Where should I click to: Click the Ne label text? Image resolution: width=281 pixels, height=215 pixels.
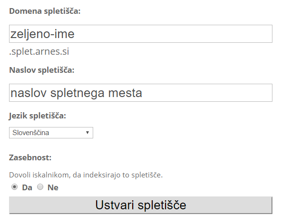[x=53, y=187]
